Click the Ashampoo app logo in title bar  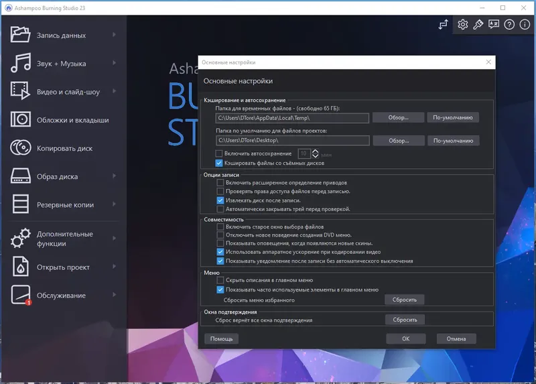9,8
